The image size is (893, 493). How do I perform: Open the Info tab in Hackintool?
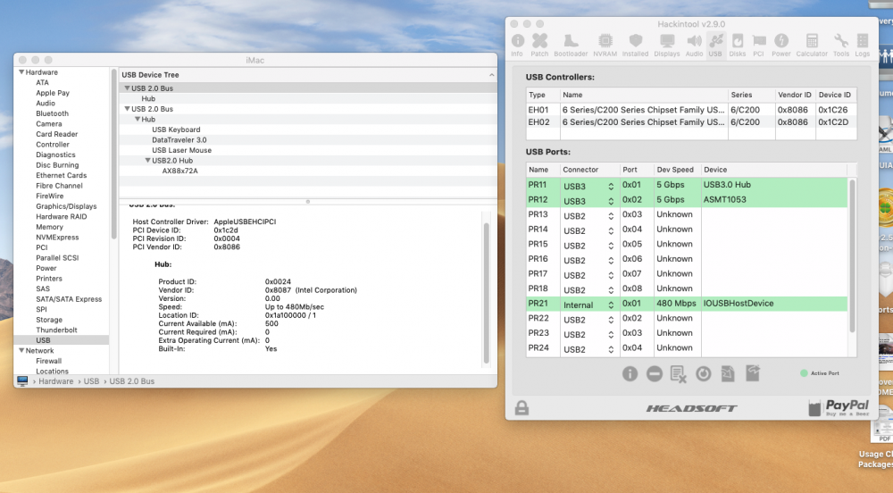click(x=517, y=45)
